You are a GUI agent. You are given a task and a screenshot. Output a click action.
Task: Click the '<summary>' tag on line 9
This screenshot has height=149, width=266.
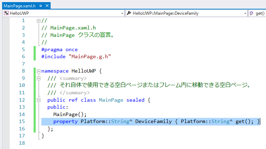point(73,79)
